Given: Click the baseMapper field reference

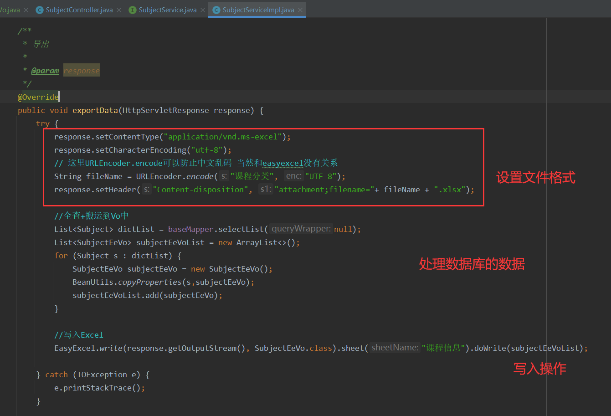Looking at the screenshot, I should coord(191,229).
